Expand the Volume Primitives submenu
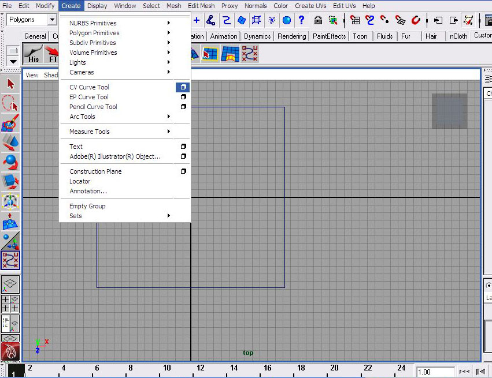This screenshot has height=378, width=492. pyautogui.click(x=125, y=53)
